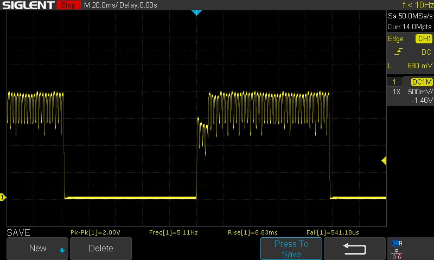Click the DC1M coupling badge
The height and width of the screenshot is (260, 434).
click(422, 82)
